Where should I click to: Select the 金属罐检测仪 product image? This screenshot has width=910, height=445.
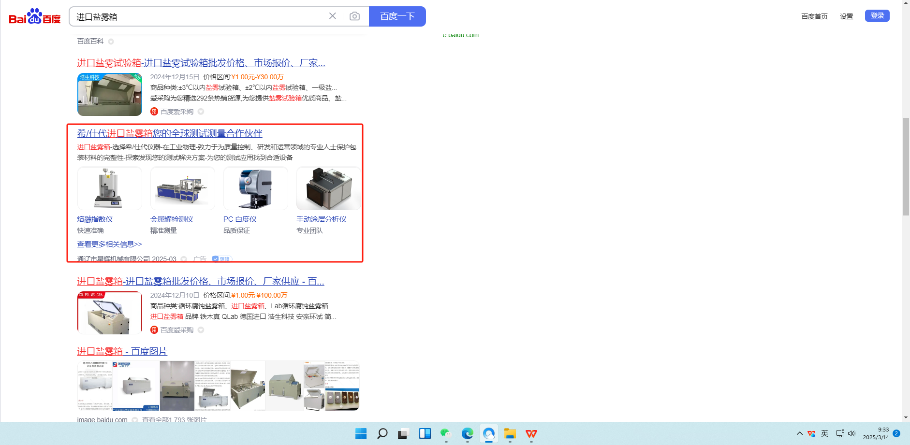click(183, 188)
